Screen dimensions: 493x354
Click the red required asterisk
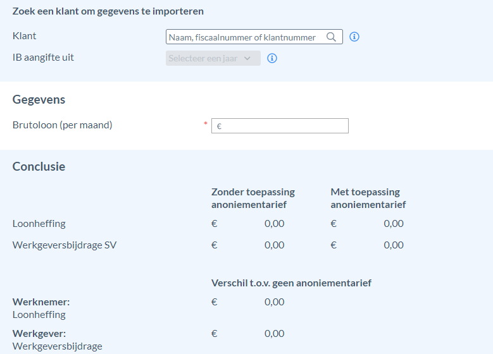coord(206,123)
